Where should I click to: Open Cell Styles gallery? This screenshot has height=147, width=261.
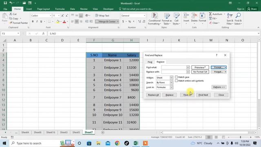(176, 19)
